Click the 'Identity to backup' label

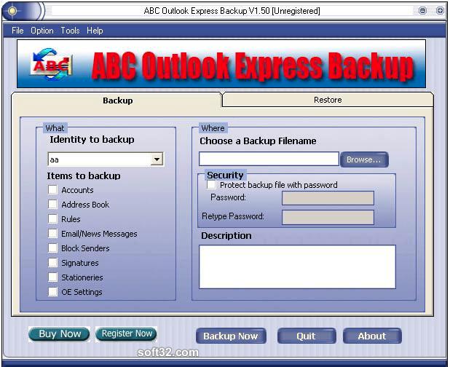pyautogui.click(x=92, y=140)
